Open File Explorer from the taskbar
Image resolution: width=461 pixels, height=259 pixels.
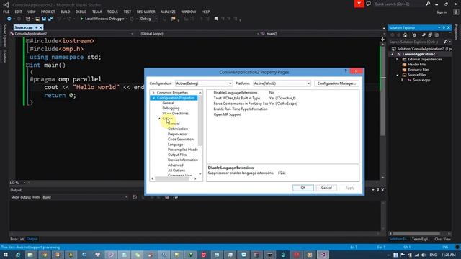click(x=30, y=255)
